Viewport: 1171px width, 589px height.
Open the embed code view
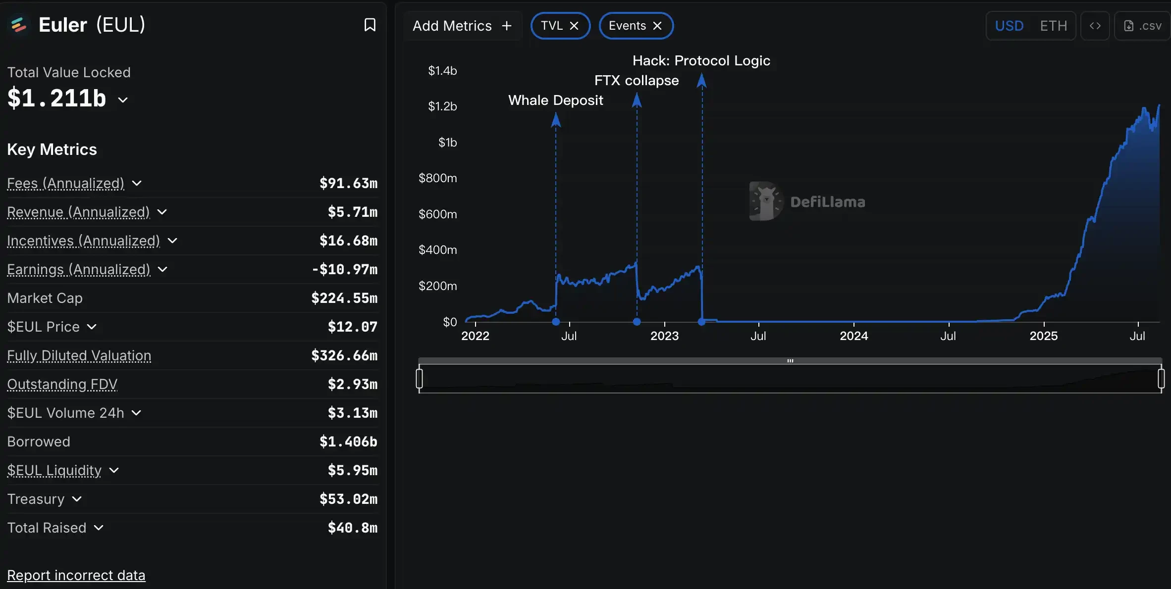tap(1095, 26)
